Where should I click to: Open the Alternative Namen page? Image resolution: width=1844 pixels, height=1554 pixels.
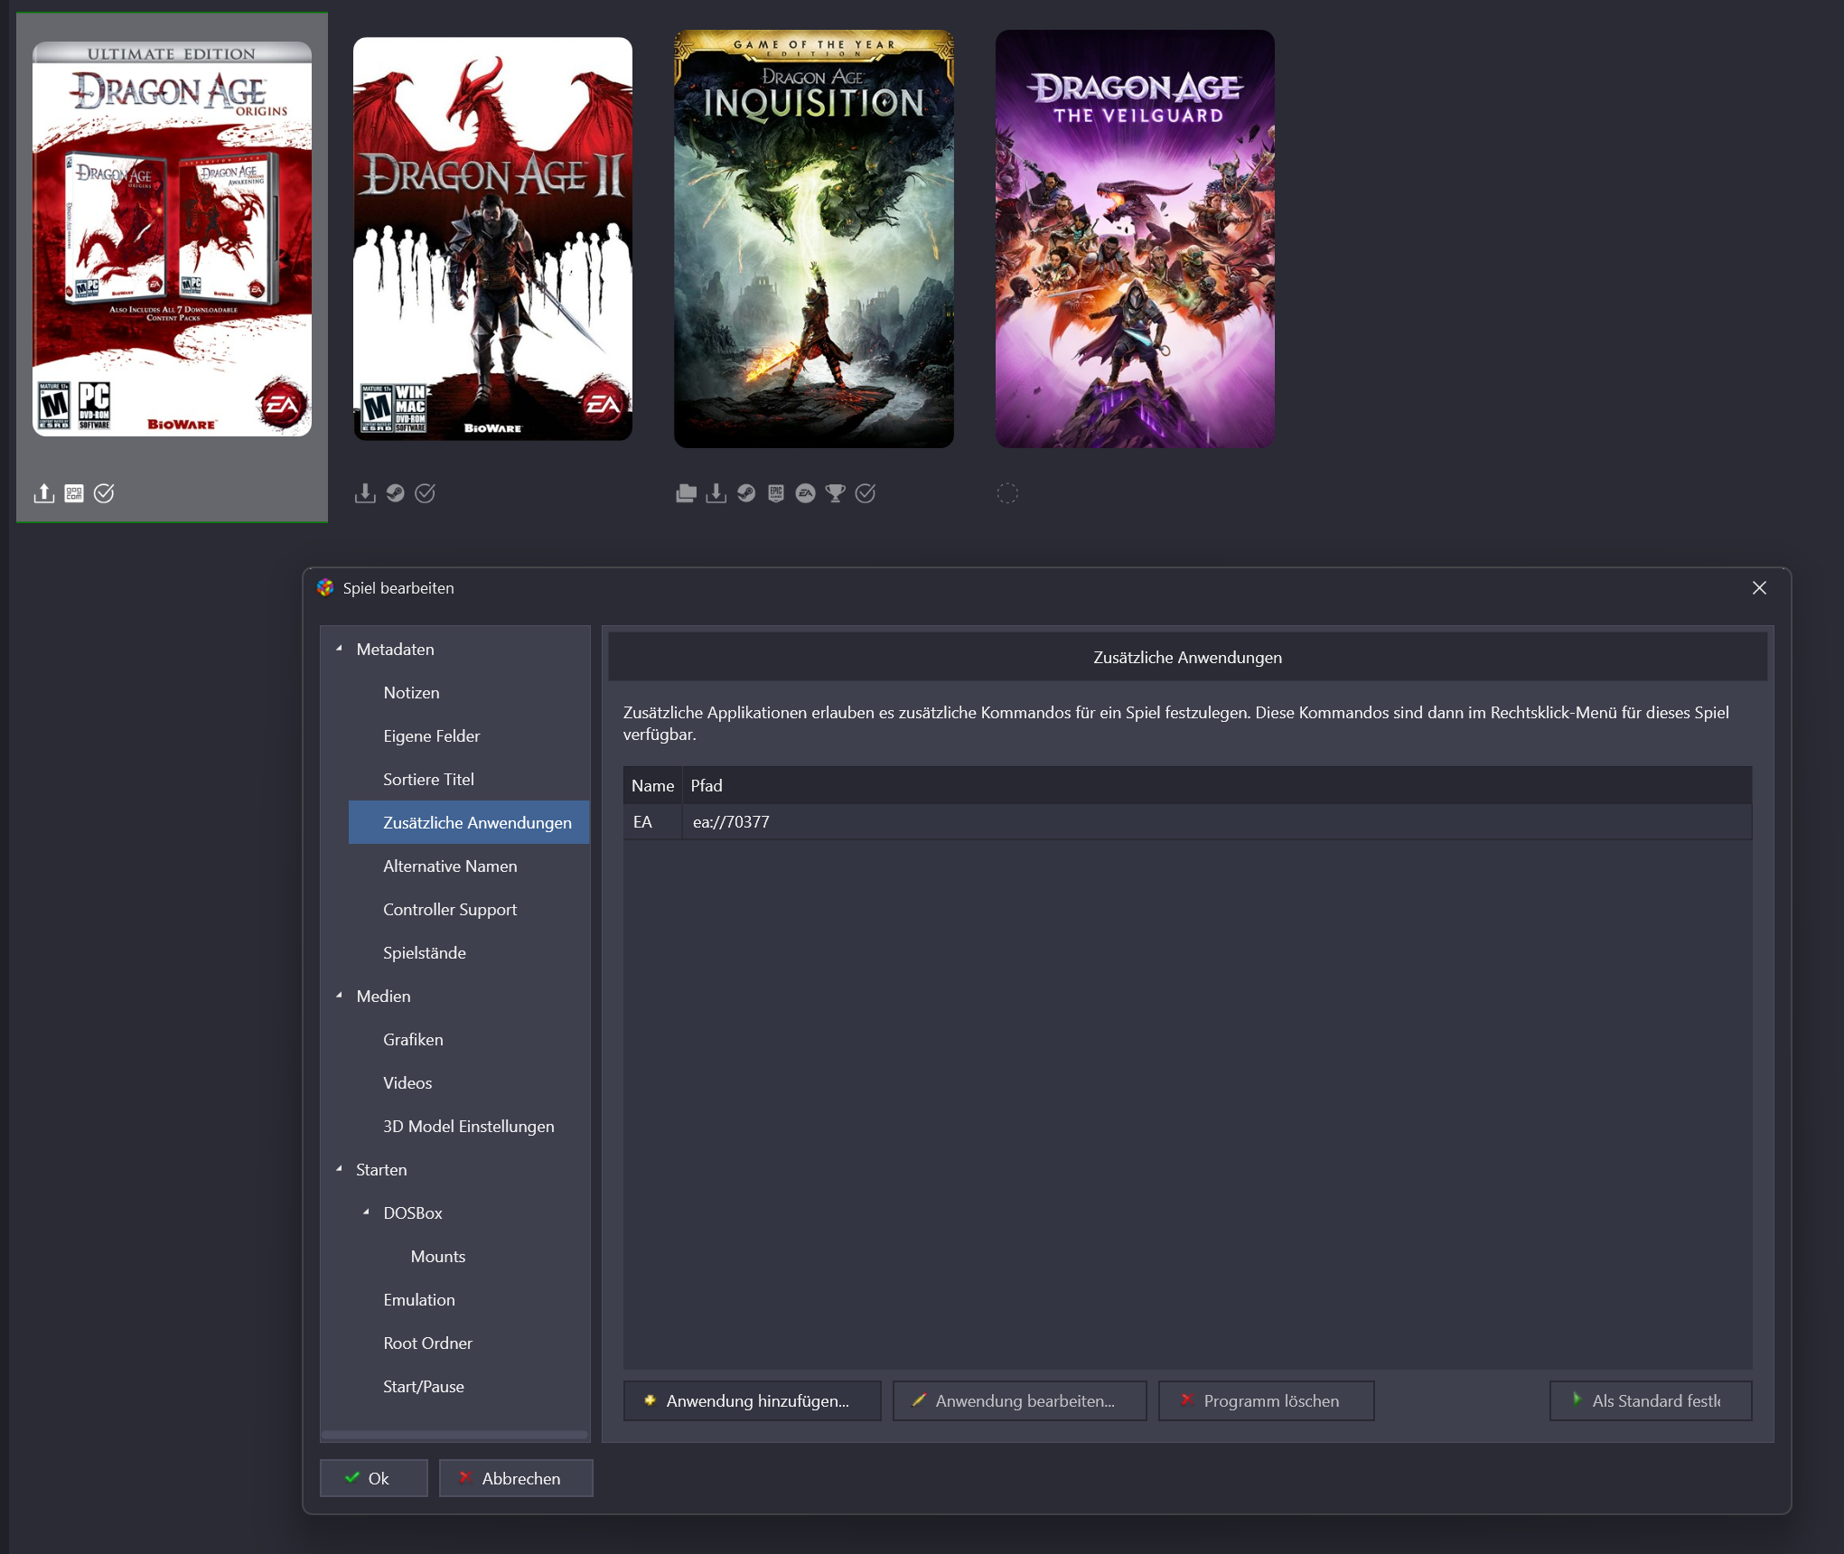(x=450, y=866)
